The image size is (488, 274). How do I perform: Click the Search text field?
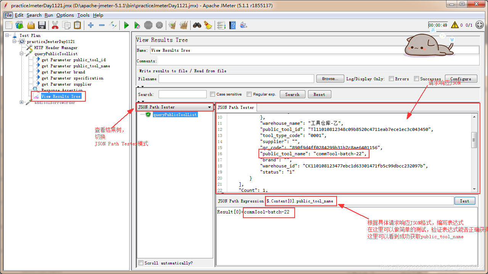[183, 94]
